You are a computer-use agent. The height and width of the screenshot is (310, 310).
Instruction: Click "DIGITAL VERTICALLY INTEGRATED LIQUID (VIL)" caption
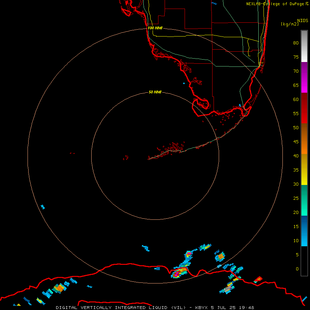coord(121,308)
